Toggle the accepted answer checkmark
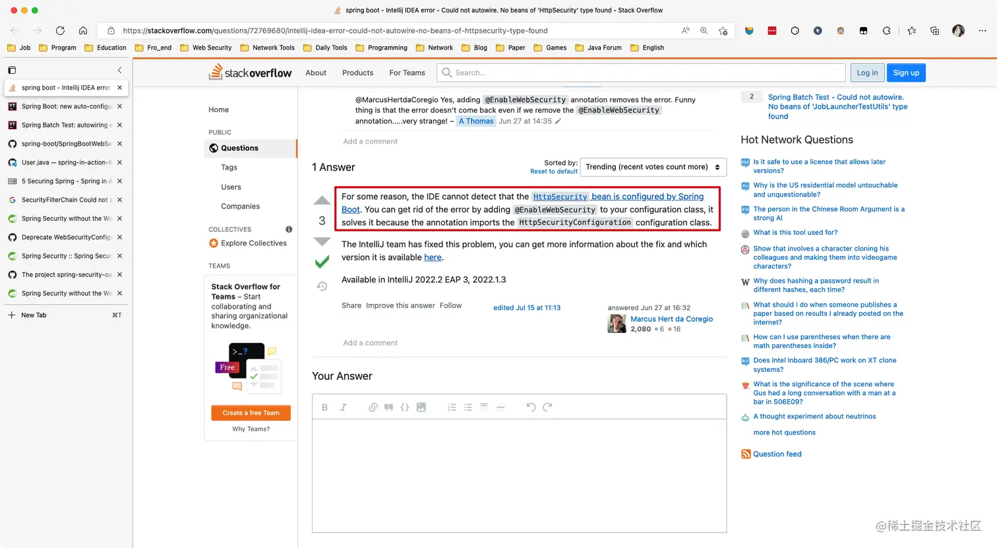997x548 pixels. click(321, 262)
